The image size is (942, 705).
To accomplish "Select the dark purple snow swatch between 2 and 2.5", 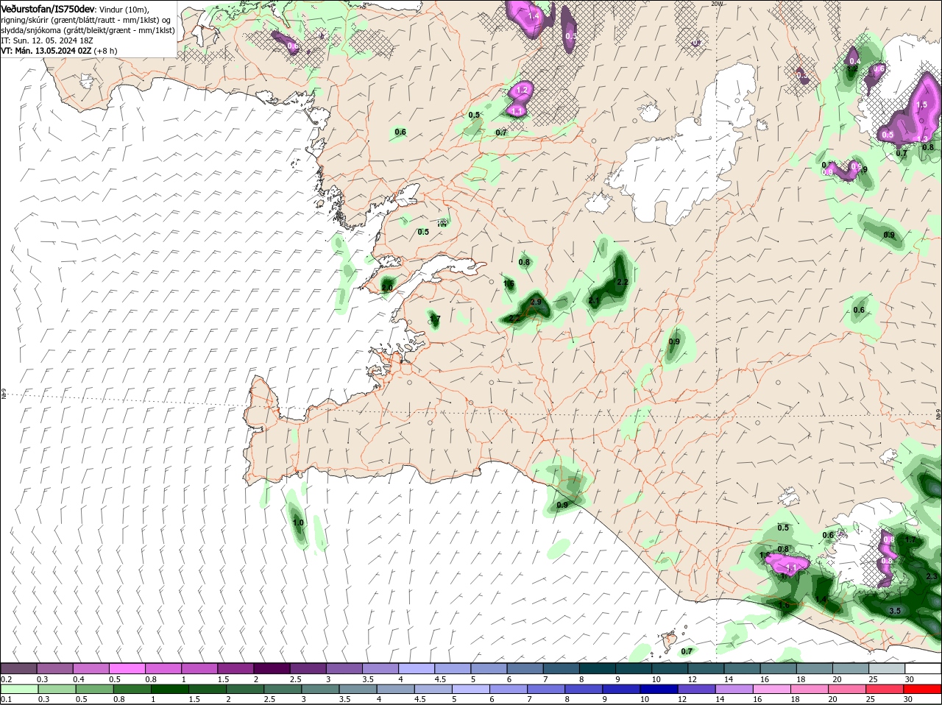I will pos(272,668).
